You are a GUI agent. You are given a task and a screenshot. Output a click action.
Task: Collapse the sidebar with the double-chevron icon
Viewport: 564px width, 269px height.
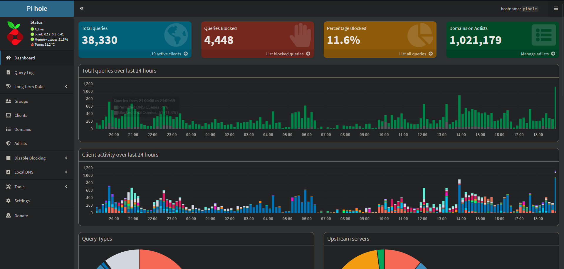tap(82, 8)
